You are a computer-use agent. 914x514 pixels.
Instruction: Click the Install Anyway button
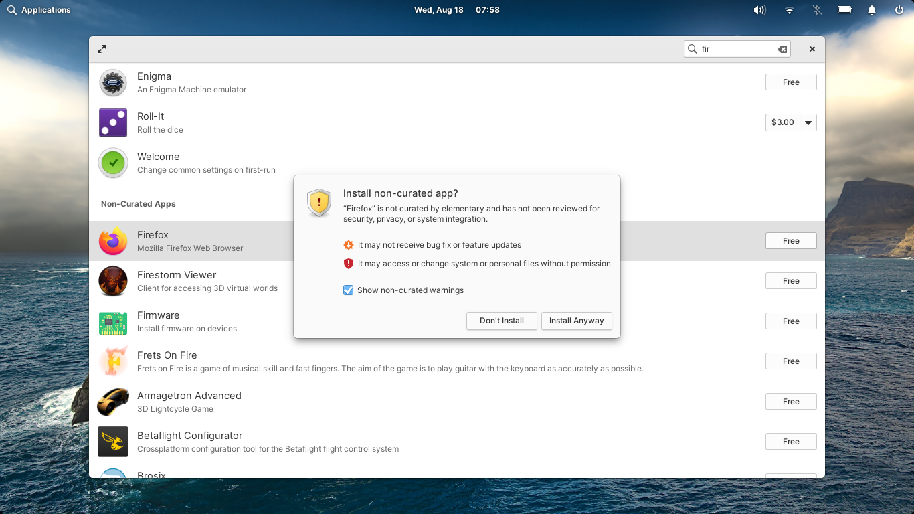click(577, 321)
